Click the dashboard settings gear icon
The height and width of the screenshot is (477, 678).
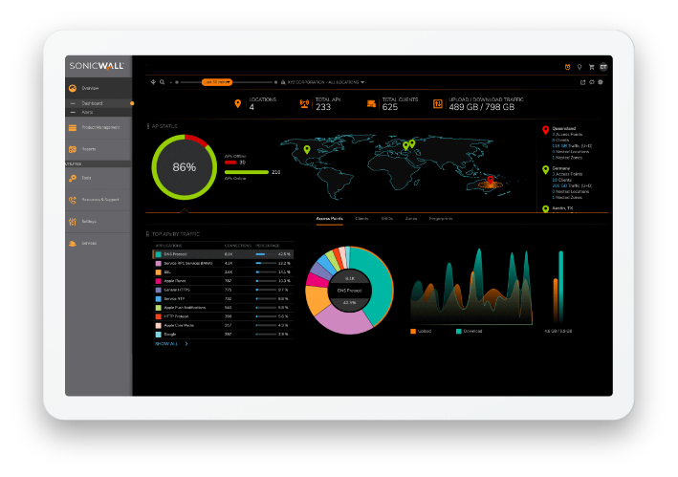tap(601, 82)
